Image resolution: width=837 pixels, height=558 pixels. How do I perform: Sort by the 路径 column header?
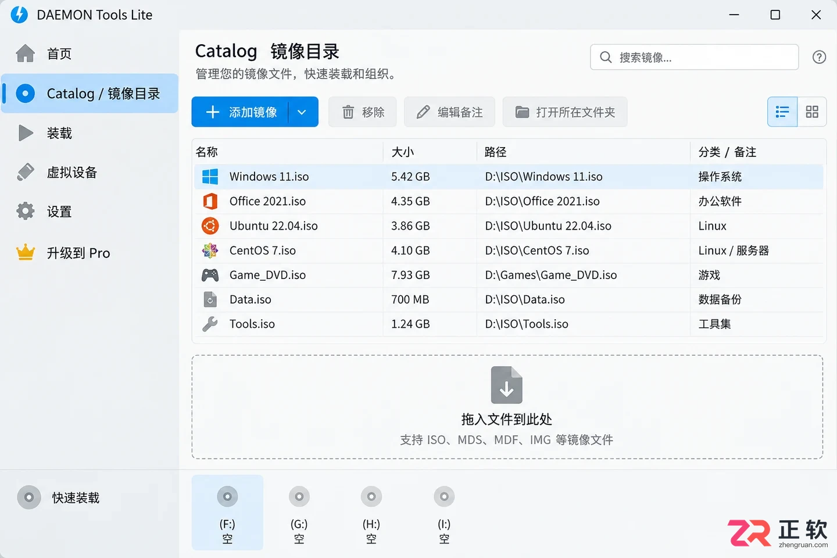click(x=496, y=152)
